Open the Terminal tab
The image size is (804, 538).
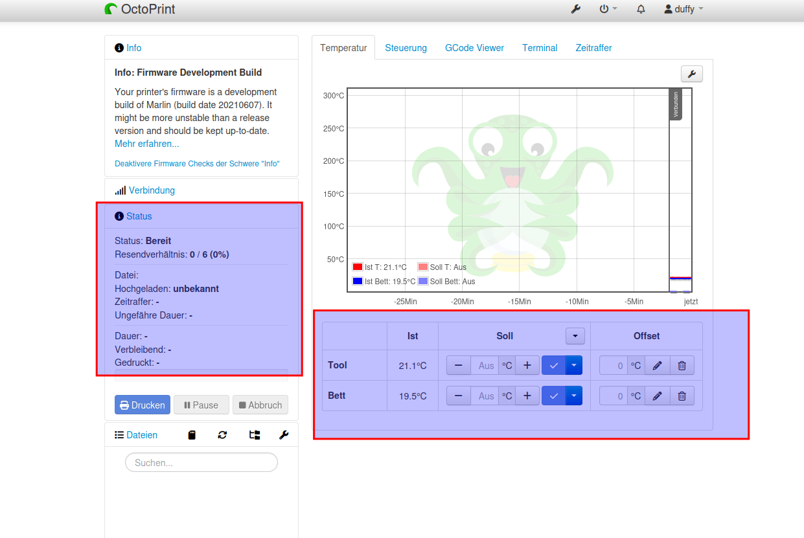[x=540, y=48]
